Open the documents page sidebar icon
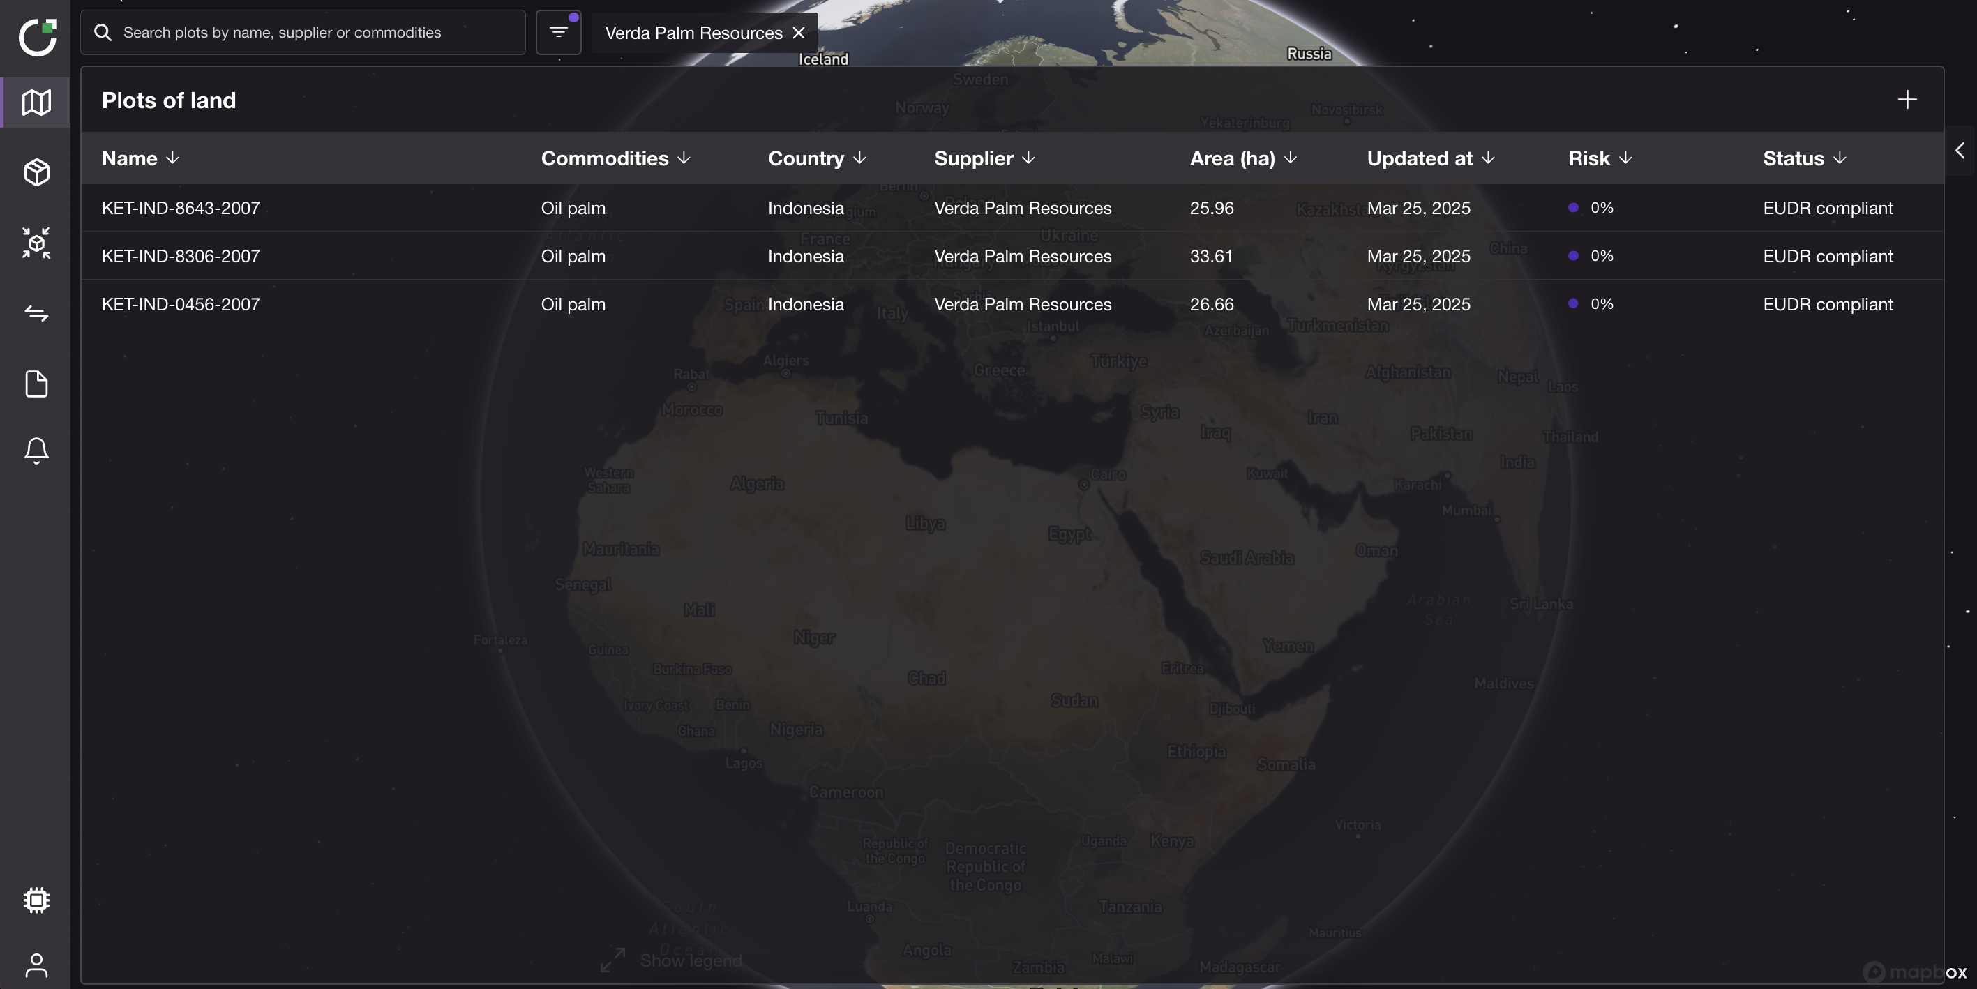The height and width of the screenshot is (989, 1977). coord(36,384)
